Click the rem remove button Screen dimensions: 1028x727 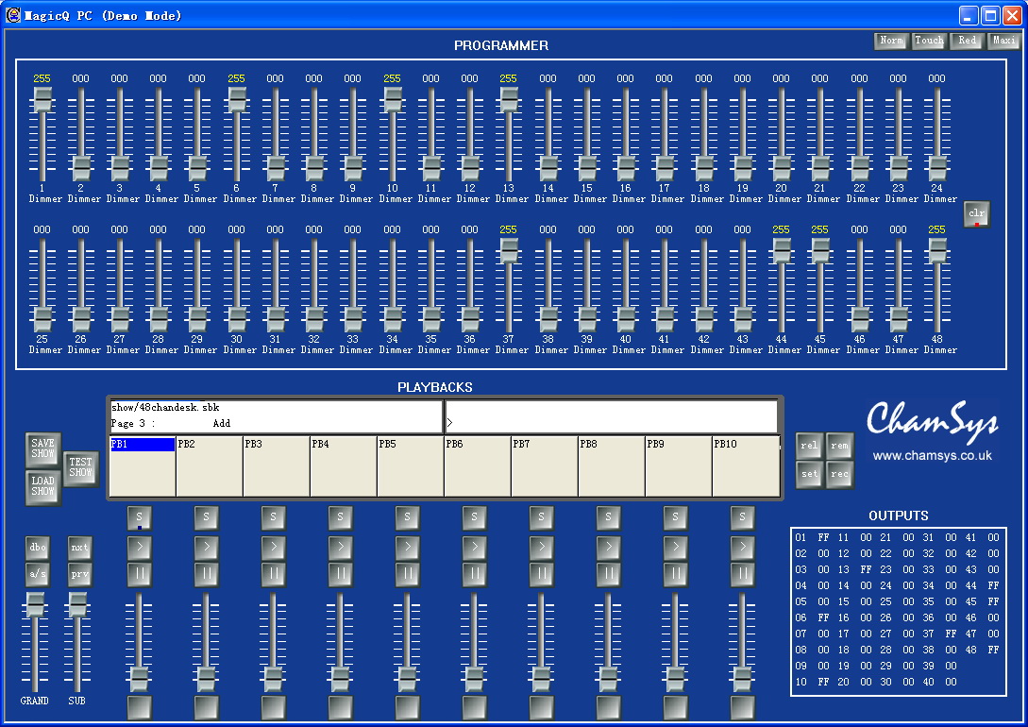coord(839,446)
